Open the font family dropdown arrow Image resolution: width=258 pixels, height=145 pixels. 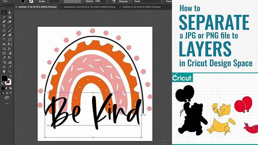(x=162, y=1)
